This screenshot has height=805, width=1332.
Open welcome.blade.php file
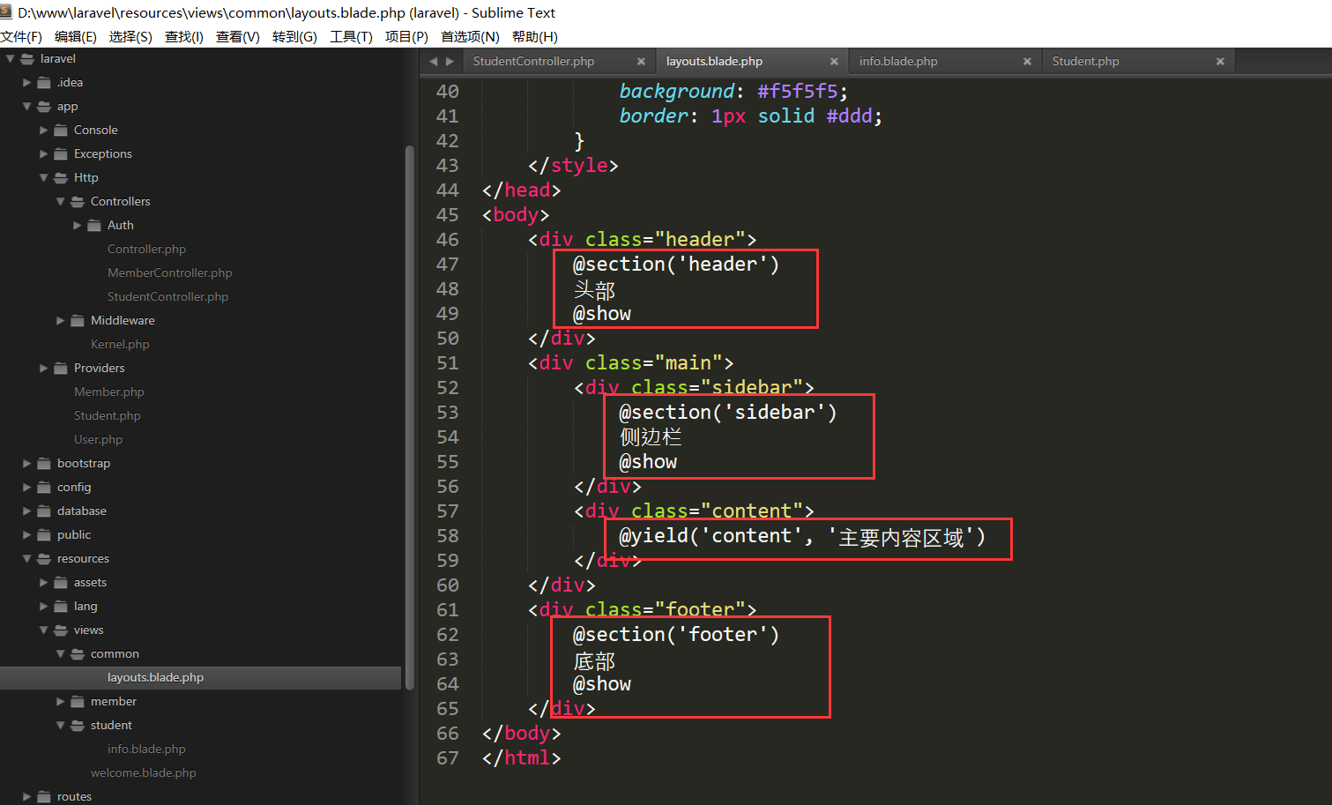(x=143, y=772)
